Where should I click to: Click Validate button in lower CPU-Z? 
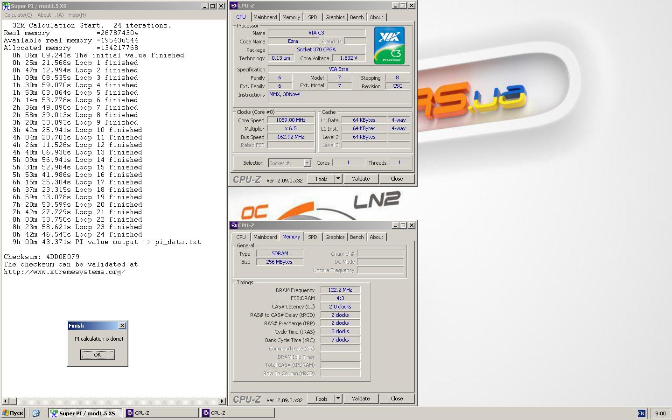point(361,399)
